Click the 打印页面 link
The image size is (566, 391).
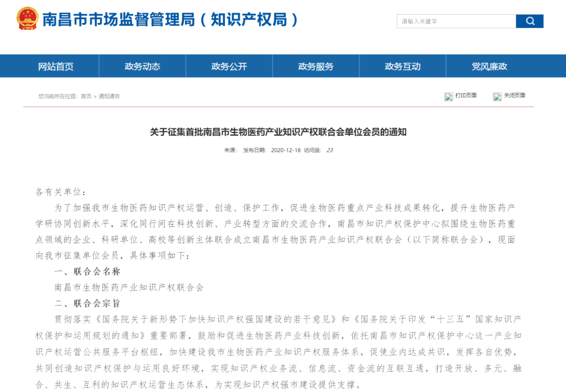click(x=466, y=95)
